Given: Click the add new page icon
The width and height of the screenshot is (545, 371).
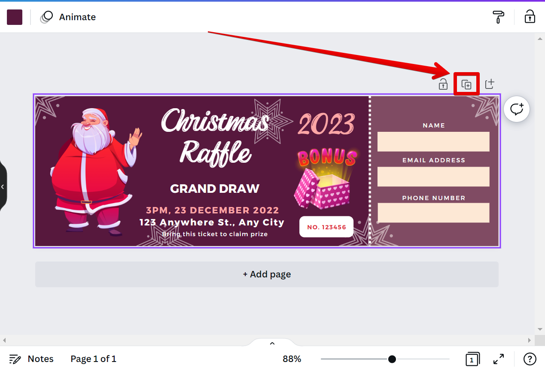Looking at the screenshot, I should (490, 84).
